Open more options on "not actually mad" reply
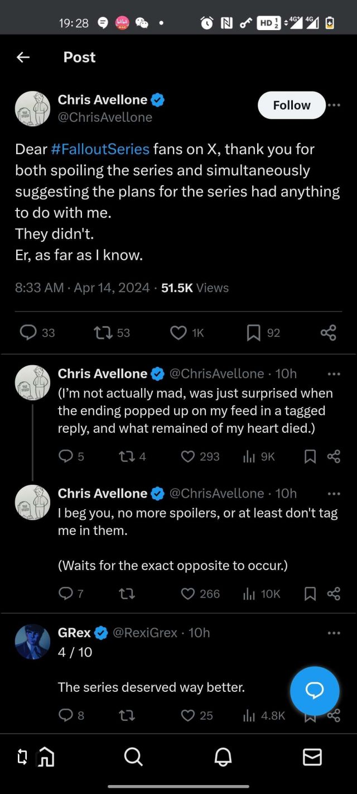357x794 pixels. (x=334, y=374)
